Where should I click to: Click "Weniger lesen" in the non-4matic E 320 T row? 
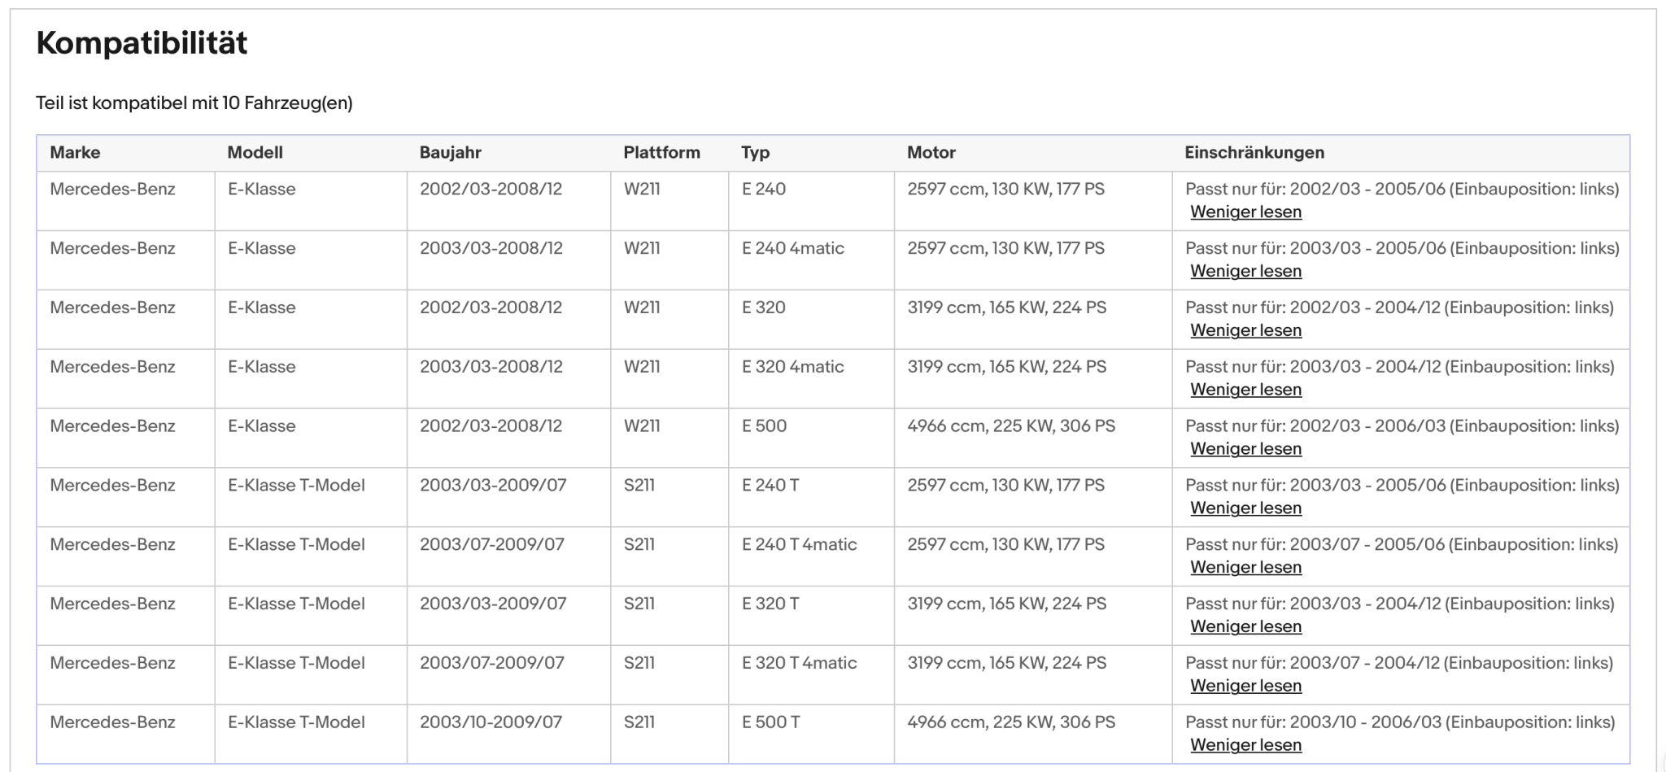click(x=1245, y=627)
